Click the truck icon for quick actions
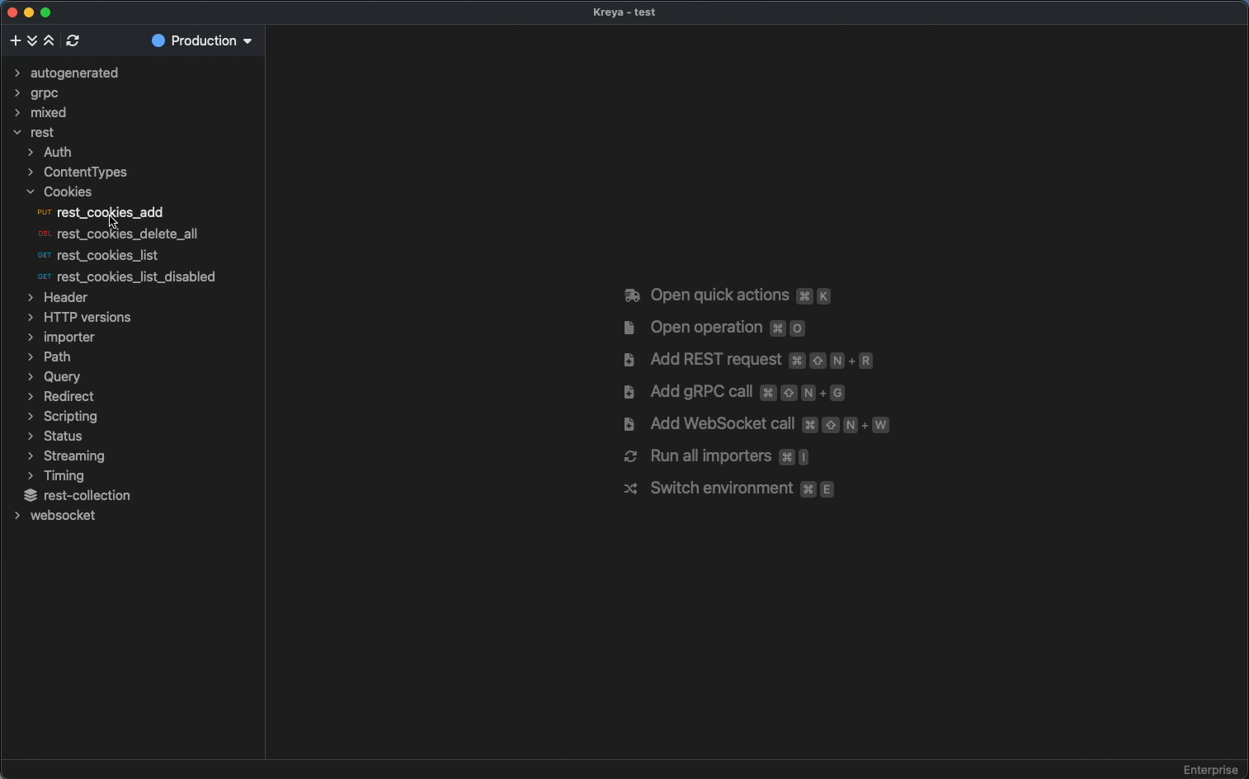The image size is (1249, 779). [x=632, y=295]
